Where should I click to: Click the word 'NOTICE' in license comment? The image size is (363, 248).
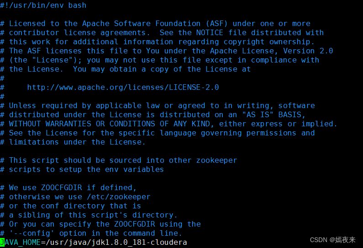210,32
